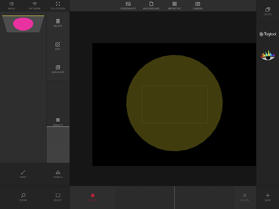Open the Background option
The height and width of the screenshot is (209, 279).
point(151,5)
